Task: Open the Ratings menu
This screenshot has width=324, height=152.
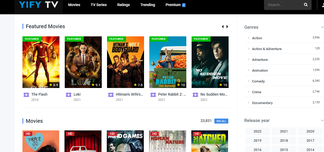Action: pos(123,5)
